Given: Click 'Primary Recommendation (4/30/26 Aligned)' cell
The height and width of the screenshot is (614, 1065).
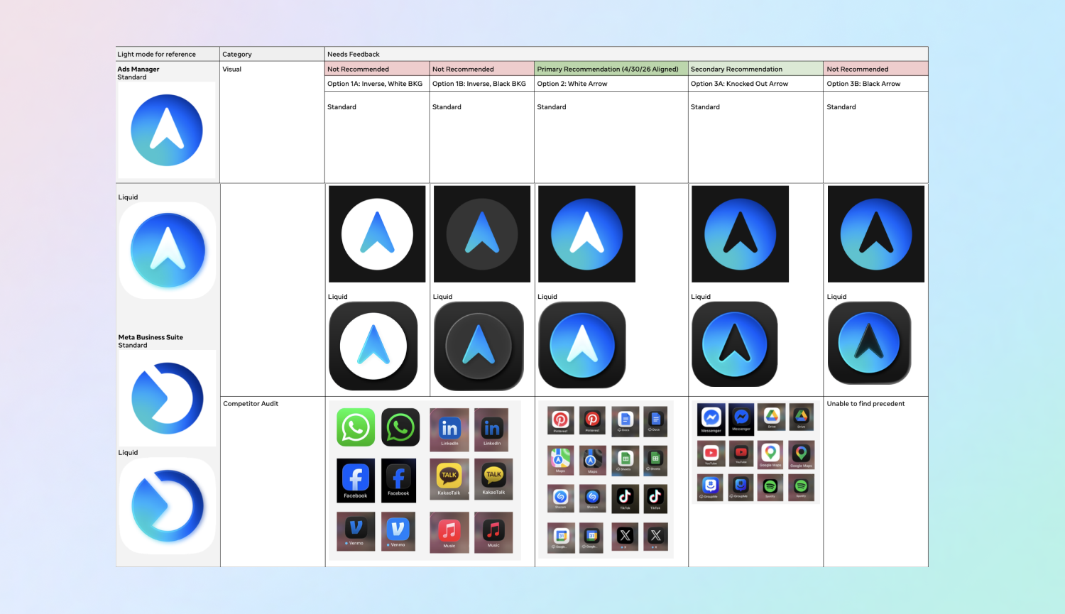Looking at the screenshot, I should click(x=611, y=69).
